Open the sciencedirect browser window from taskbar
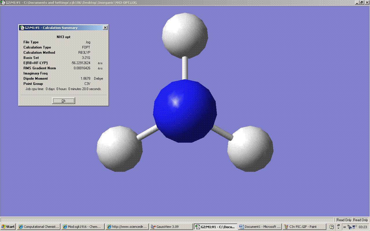 tap(127, 227)
